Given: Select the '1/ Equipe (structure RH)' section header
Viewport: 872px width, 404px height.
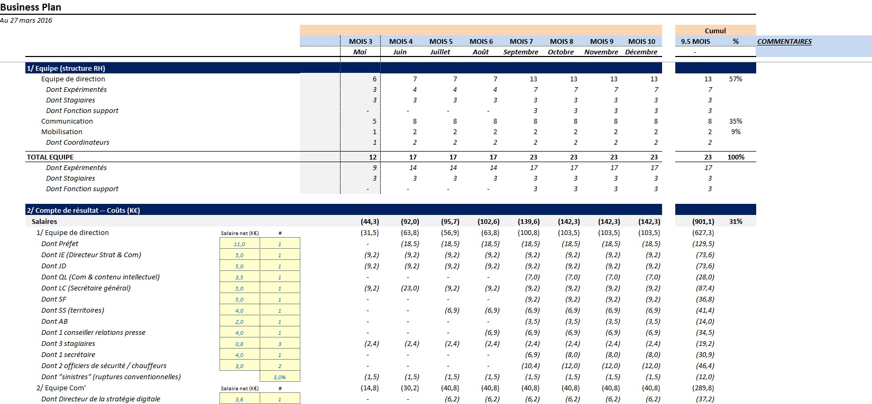Looking at the screenshot, I should (x=66, y=68).
